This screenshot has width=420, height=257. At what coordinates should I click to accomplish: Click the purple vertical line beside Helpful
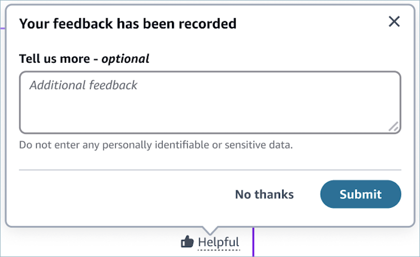point(253,242)
